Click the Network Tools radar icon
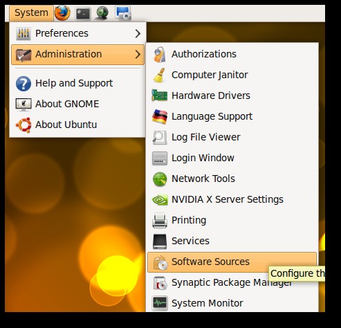341x328 pixels. pos(160,179)
